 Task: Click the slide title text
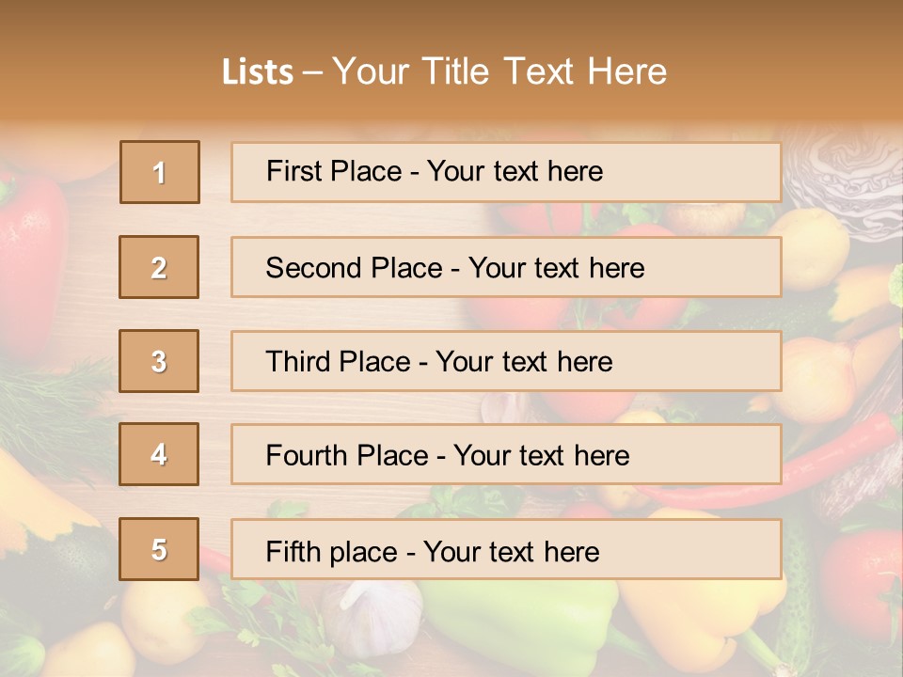(x=444, y=71)
